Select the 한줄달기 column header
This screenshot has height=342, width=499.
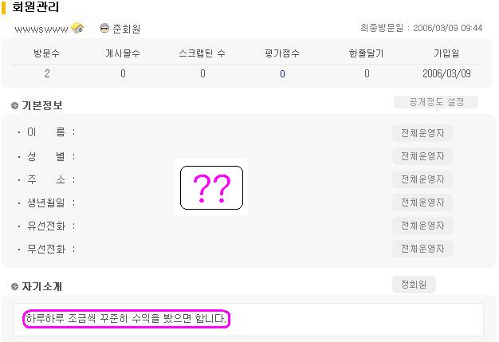pos(367,53)
